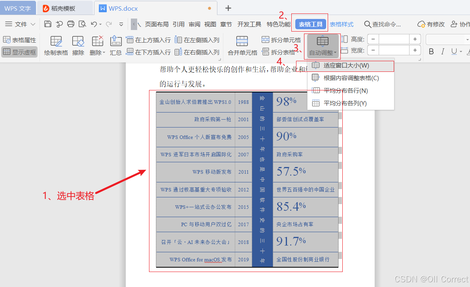Image resolution: width=470 pixels, height=287 pixels.
Task: Open the Table Style tab (表格样式)
Action: [342, 24]
